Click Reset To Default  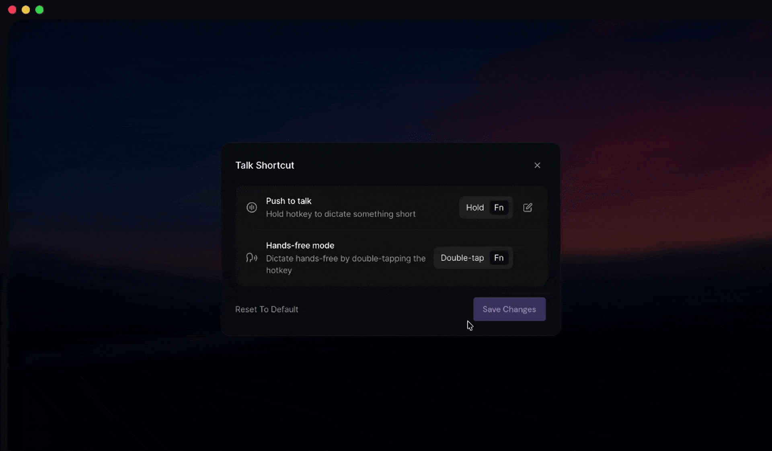pos(267,309)
